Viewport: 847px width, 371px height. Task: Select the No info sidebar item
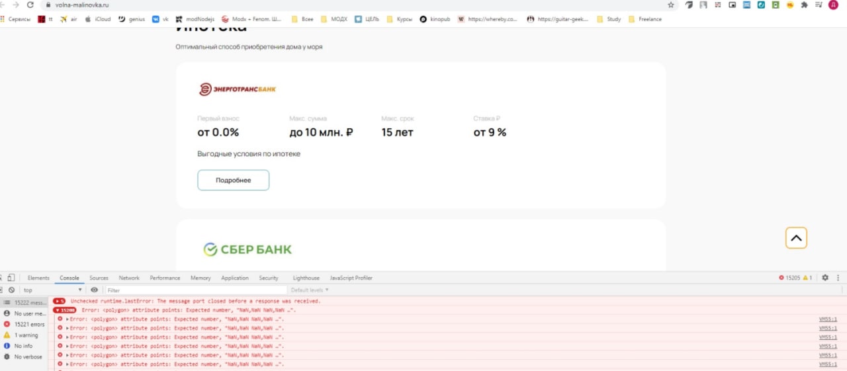pos(24,346)
